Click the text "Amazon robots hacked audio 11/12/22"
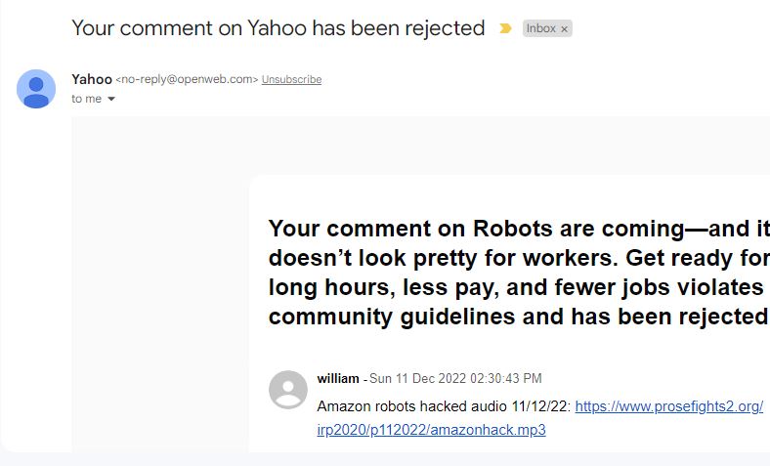770x466 pixels. tap(442, 406)
